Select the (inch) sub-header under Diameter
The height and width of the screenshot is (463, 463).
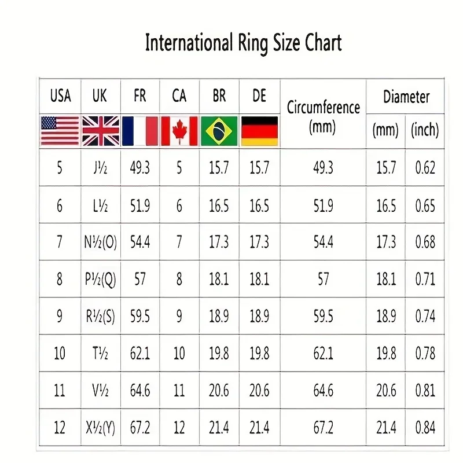pos(425,130)
